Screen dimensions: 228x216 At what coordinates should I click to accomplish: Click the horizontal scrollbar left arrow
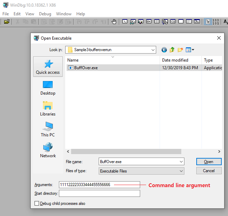(68, 151)
